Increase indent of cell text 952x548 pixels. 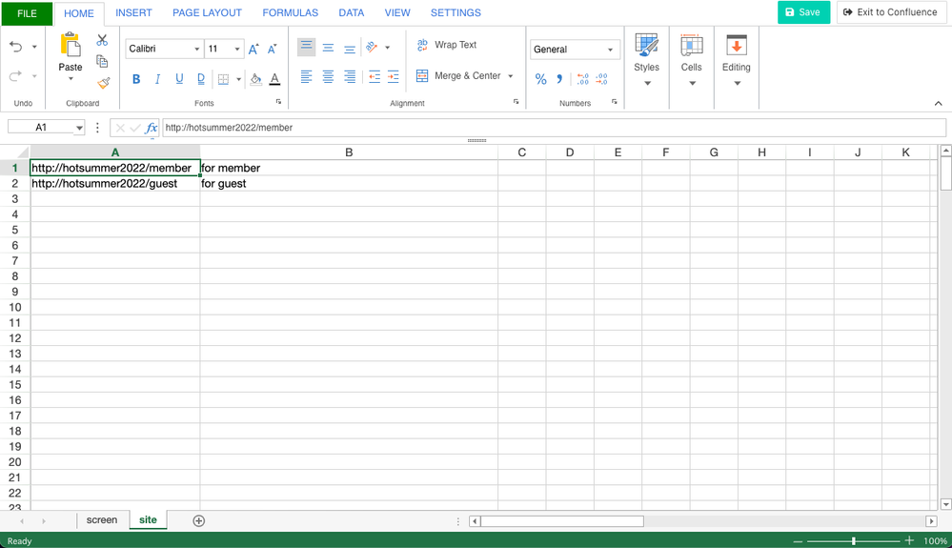click(393, 76)
